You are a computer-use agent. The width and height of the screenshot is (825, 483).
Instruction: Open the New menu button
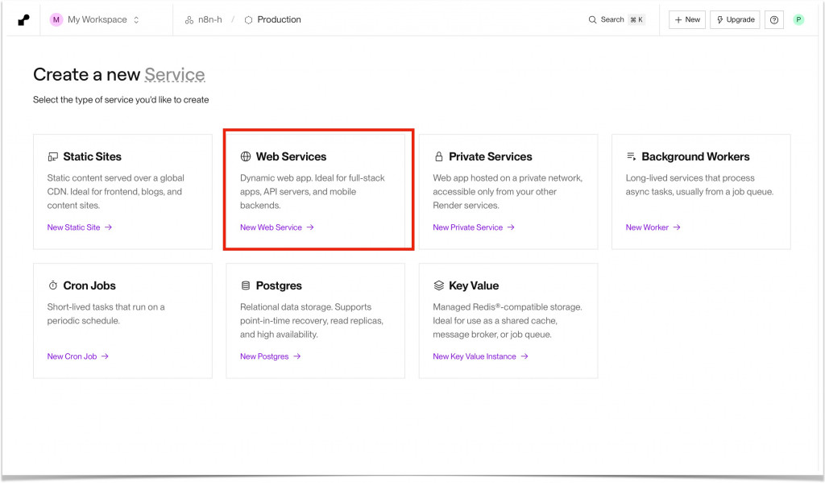tap(687, 19)
